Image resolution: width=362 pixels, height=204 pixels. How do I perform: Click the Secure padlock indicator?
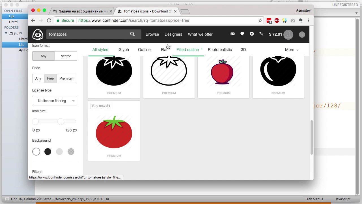click(x=65, y=20)
